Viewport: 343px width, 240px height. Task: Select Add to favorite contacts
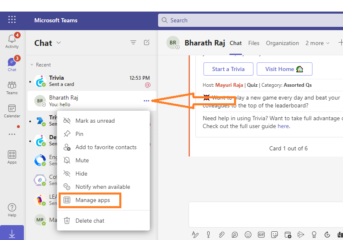coord(103,147)
